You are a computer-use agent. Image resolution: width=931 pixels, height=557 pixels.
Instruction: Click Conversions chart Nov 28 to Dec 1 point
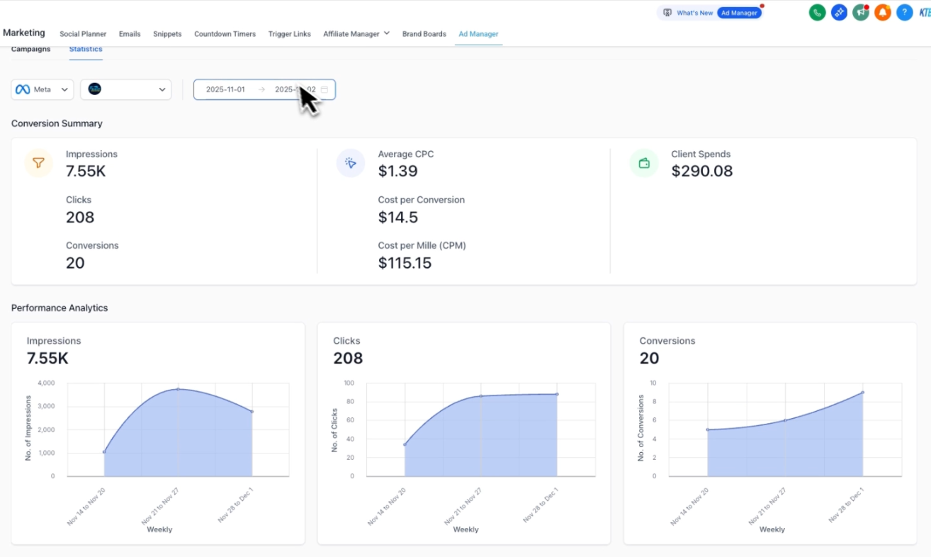click(863, 392)
